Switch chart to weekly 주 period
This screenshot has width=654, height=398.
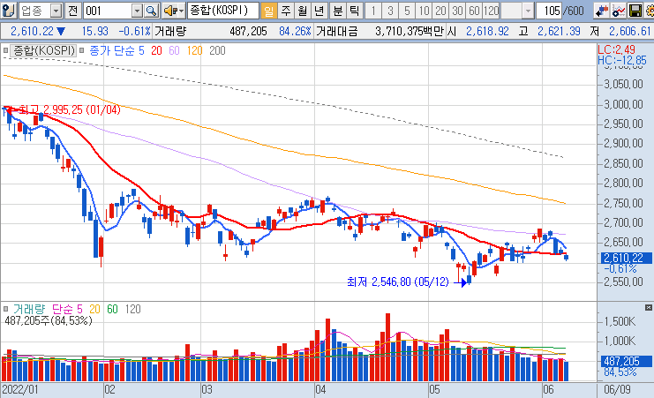point(286,11)
